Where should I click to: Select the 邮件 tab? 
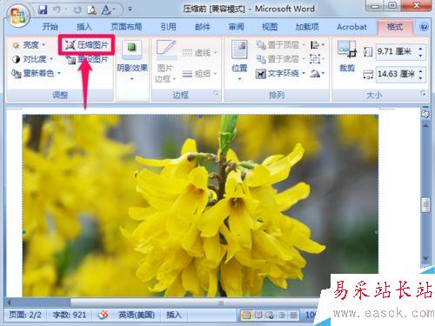click(x=202, y=27)
